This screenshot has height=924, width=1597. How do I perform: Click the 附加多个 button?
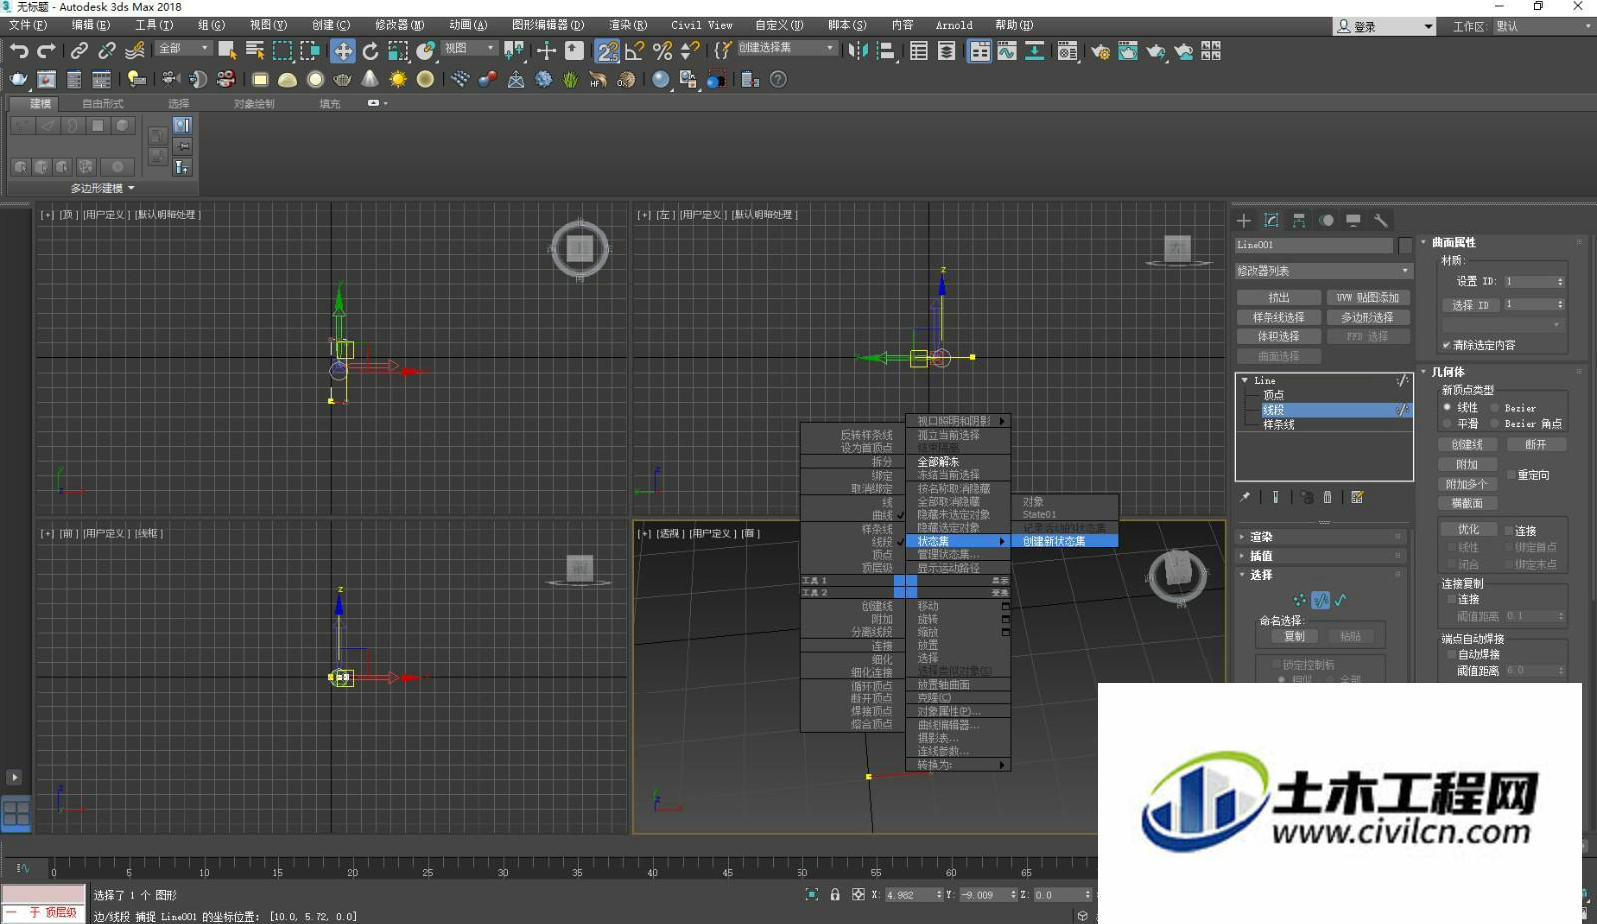(x=1467, y=484)
